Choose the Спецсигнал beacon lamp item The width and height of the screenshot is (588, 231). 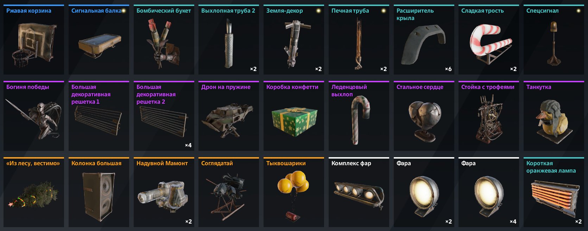pyautogui.click(x=554, y=39)
